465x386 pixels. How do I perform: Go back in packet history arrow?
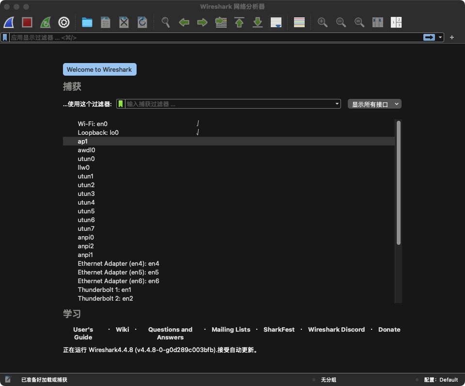(184, 22)
